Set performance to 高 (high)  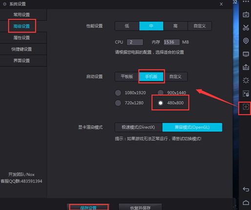[x=175, y=26]
